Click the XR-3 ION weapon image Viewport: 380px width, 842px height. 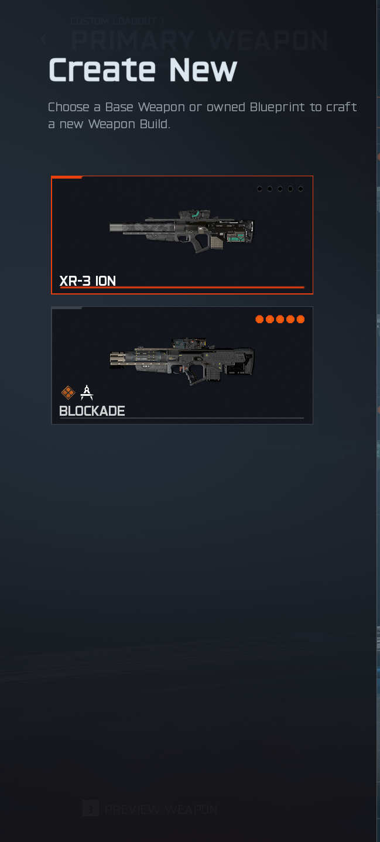click(x=182, y=231)
